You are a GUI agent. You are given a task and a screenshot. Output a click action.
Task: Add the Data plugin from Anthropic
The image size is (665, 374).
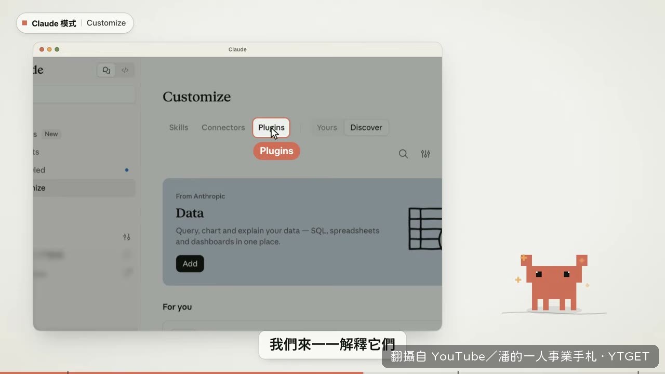coord(190,263)
